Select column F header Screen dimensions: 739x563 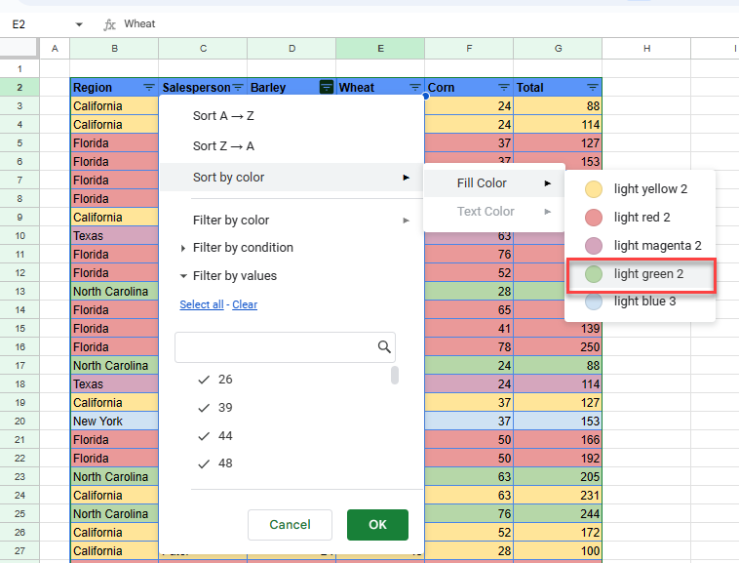[469, 49]
